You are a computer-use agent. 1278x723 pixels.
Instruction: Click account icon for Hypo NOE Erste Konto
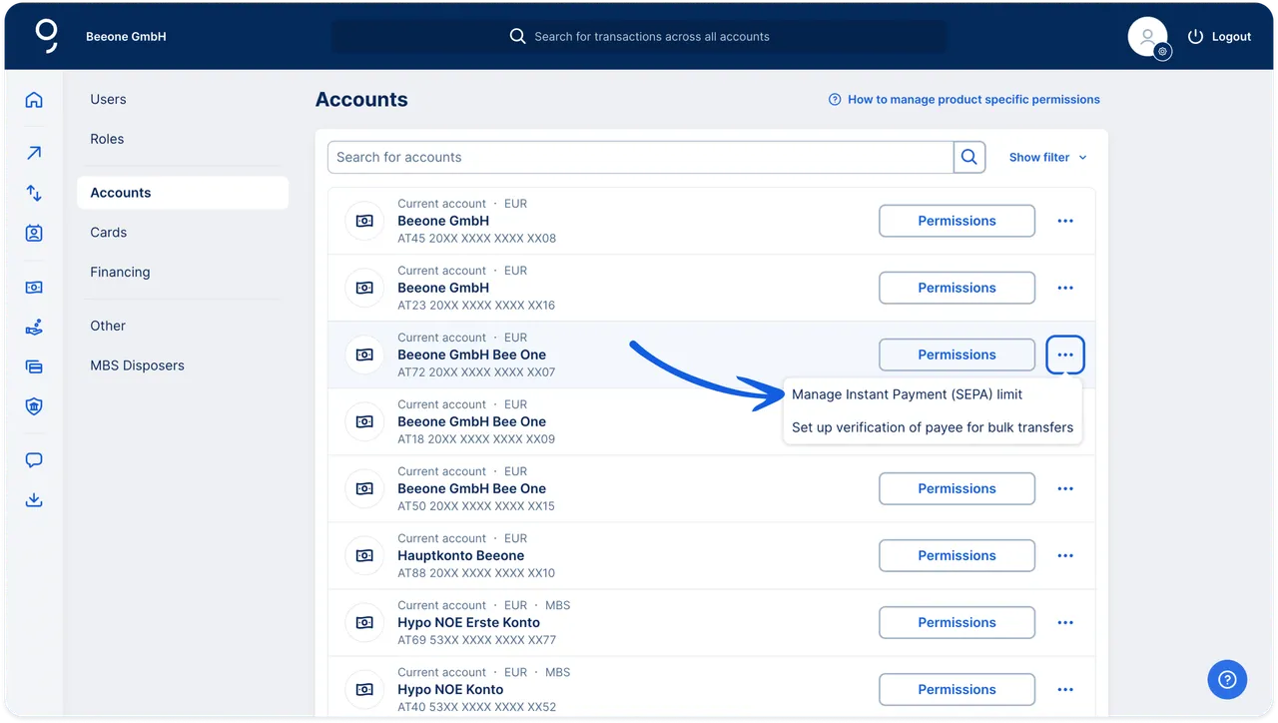coord(364,622)
